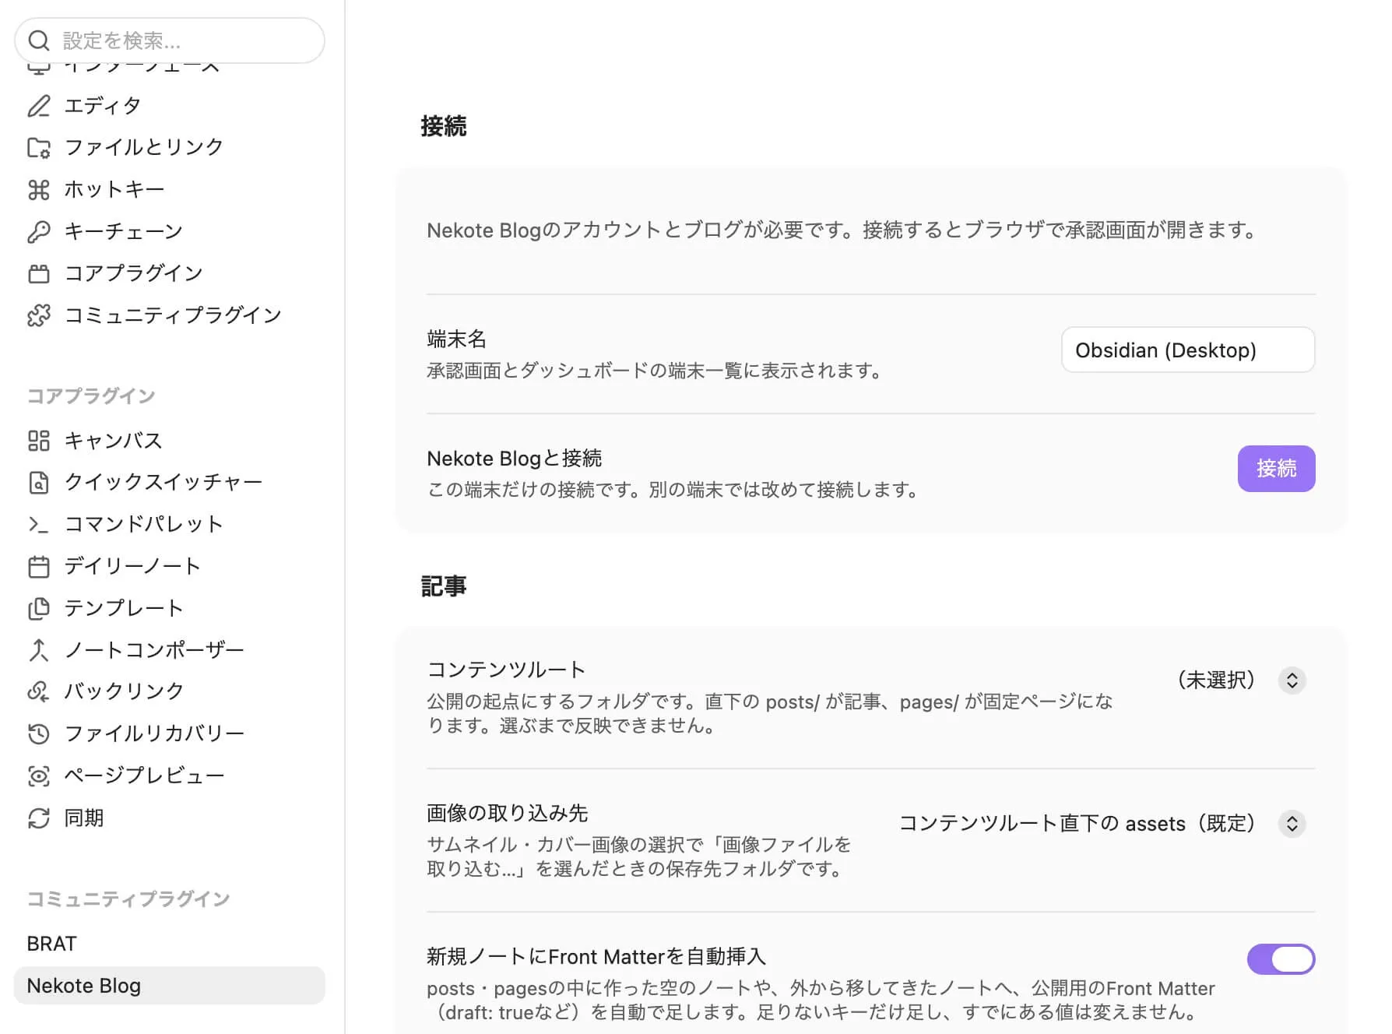Open 同期 plugin settings
This screenshot has height=1034, width=1392.
pyautogui.click(x=170, y=818)
